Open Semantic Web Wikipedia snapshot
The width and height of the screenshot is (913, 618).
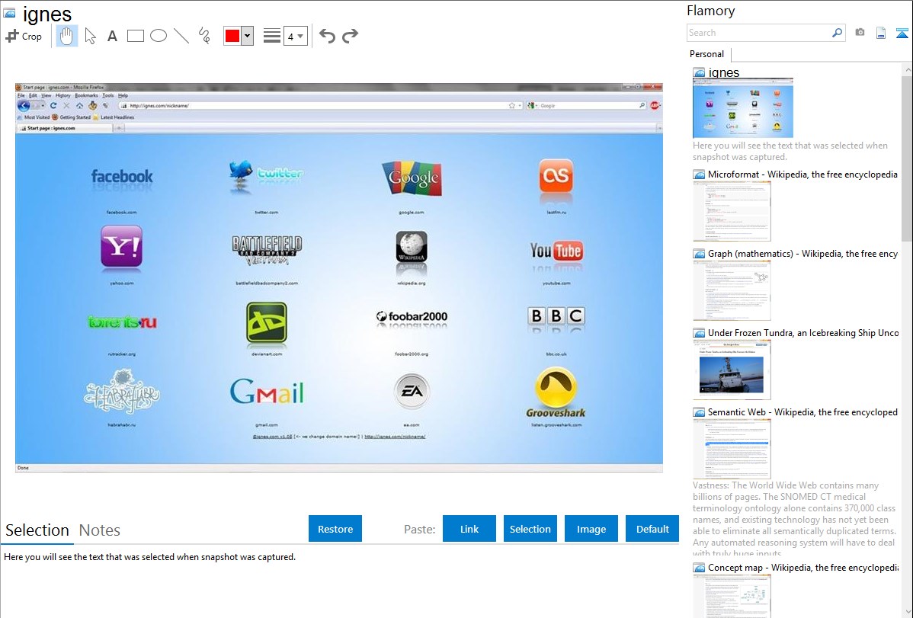tap(802, 411)
